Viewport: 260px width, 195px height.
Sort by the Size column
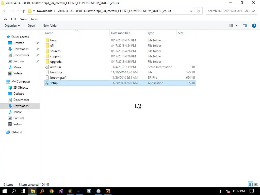point(187,33)
